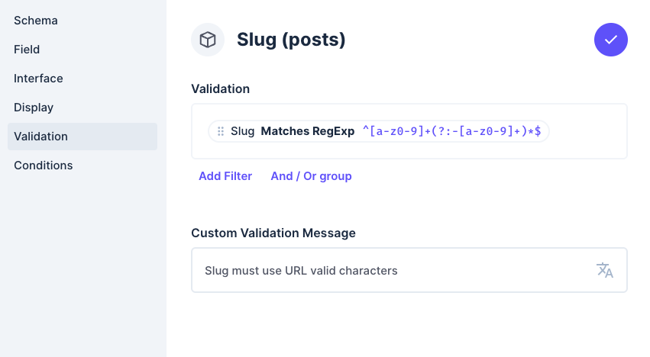650x357 pixels.
Task: Click the Slug (posts) heading
Action: (291, 40)
